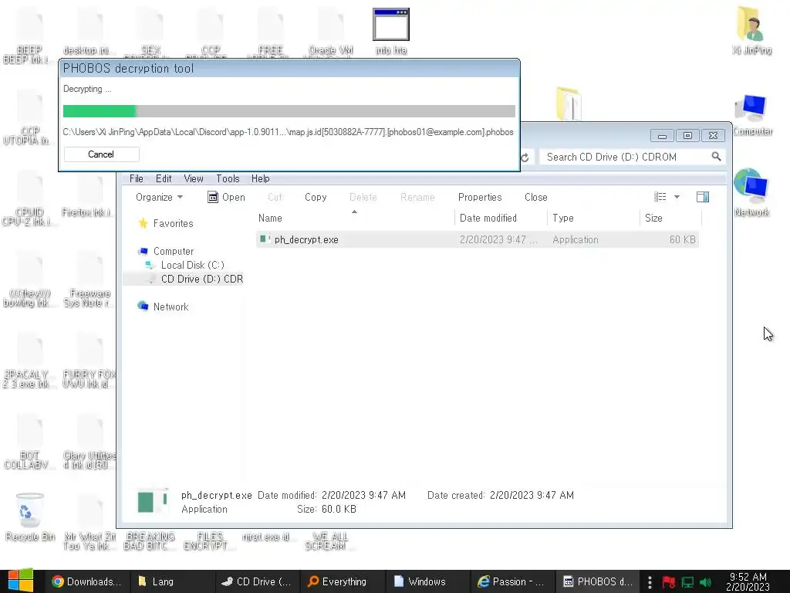Screen dimensions: 790x593
Task: Sort by Date modified column header
Action: [x=501, y=218]
